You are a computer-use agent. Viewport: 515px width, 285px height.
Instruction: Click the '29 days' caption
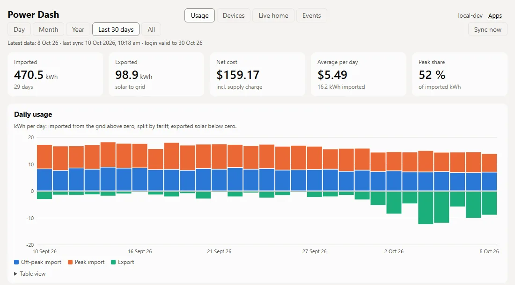[x=23, y=87]
